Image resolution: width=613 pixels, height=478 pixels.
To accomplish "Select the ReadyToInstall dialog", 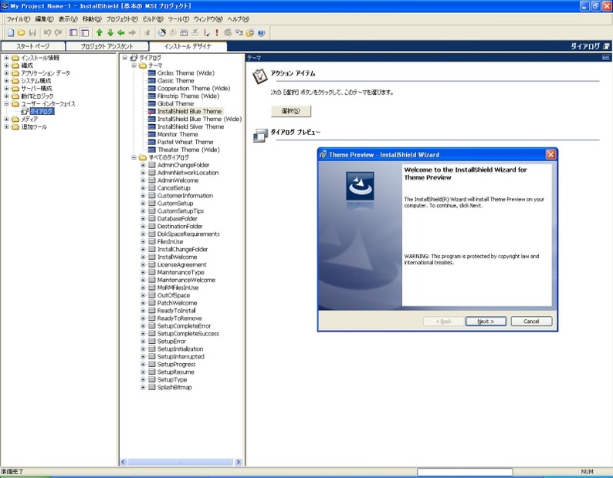I will coord(176,311).
